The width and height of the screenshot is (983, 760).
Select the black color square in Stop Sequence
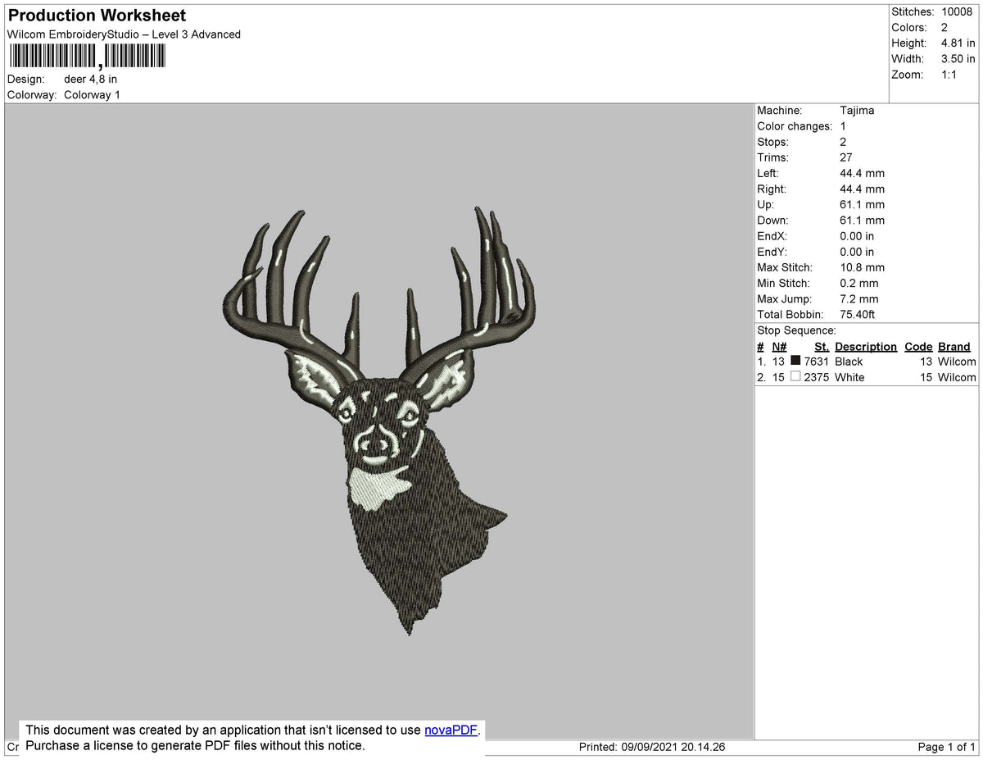tap(795, 361)
